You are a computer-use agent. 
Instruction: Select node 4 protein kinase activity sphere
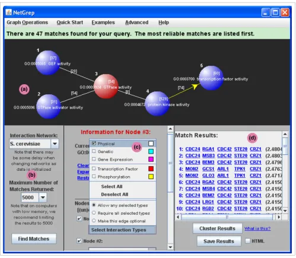pyautogui.click(x=157, y=103)
